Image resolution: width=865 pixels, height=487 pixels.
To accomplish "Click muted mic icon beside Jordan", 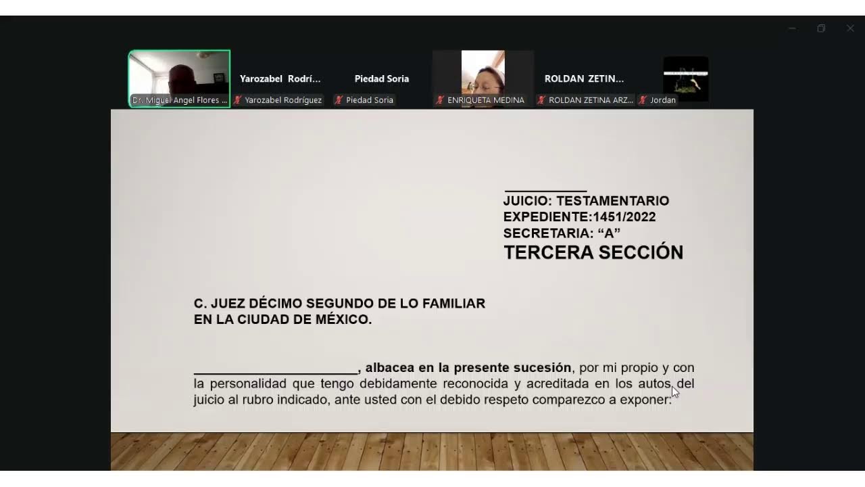I will [643, 100].
